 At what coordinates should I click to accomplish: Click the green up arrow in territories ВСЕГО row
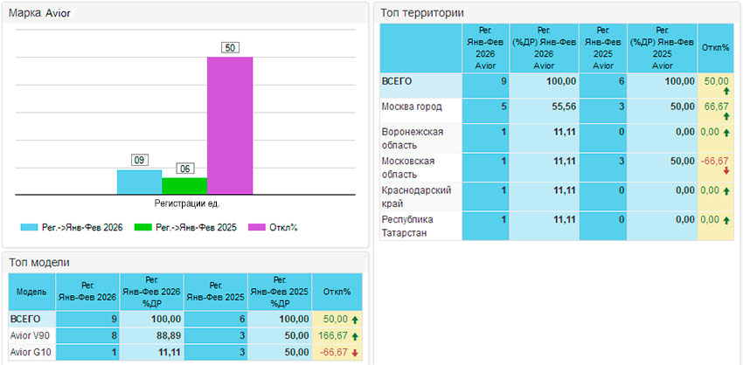[726, 91]
